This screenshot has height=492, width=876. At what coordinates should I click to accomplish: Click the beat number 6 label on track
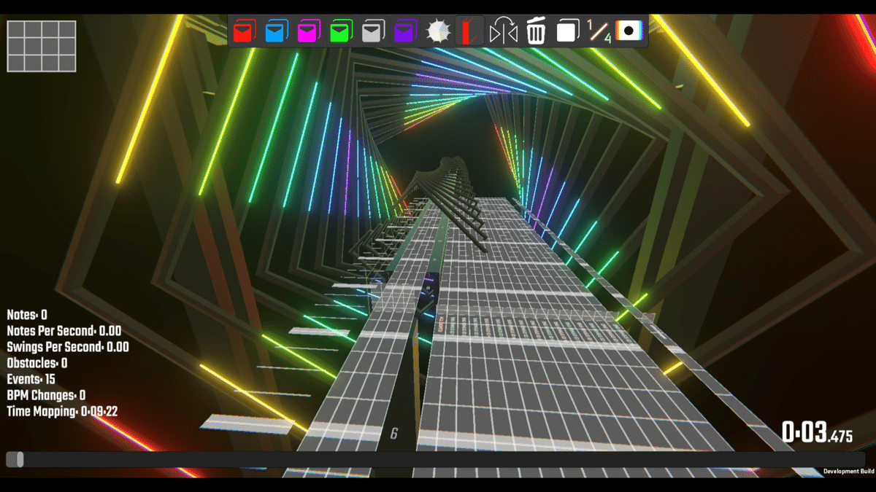pos(394,434)
